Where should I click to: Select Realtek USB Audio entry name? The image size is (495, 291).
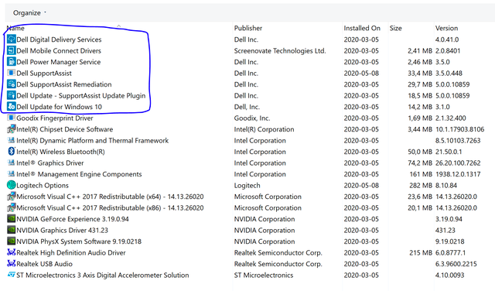(45, 264)
